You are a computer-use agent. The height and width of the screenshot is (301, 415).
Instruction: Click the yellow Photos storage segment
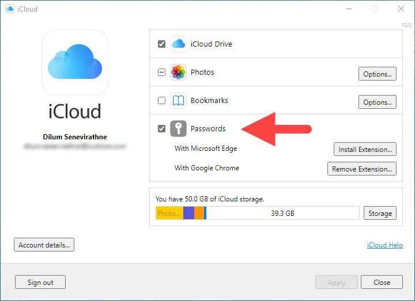[169, 213]
